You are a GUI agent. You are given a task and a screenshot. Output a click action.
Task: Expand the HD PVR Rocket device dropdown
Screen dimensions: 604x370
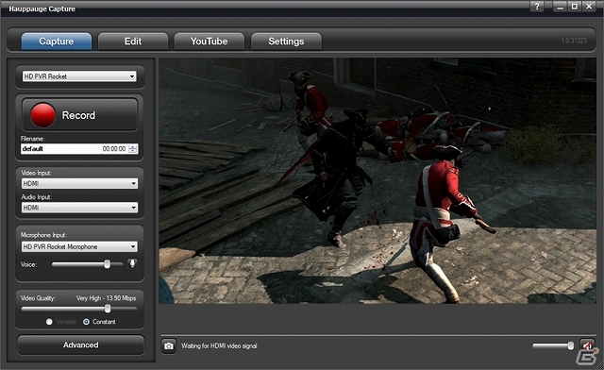pyautogui.click(x=79, y=76)
